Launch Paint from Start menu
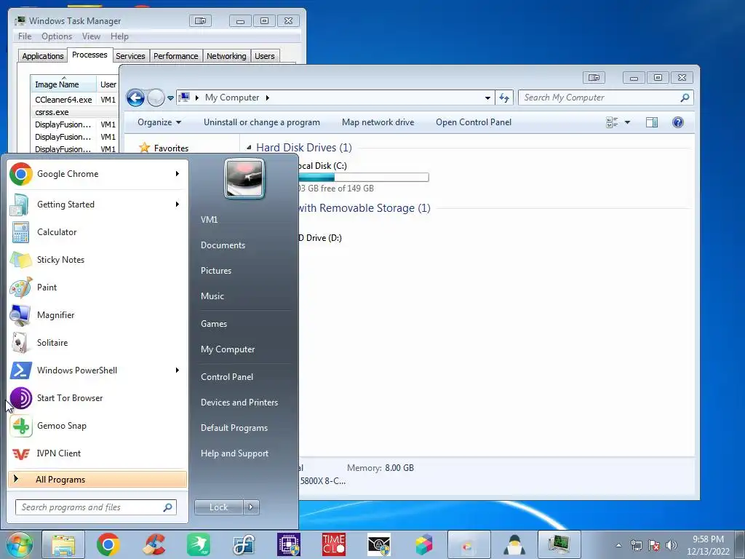Screen dimensions: 745x559 click(97, 287)
